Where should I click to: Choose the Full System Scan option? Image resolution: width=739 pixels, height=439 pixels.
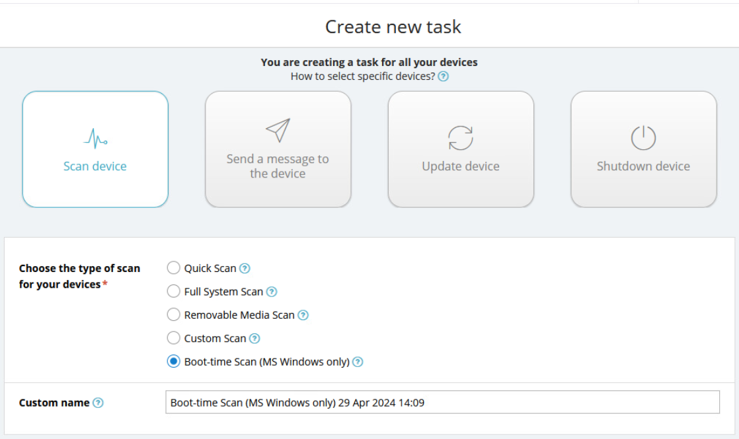point(173,291)
